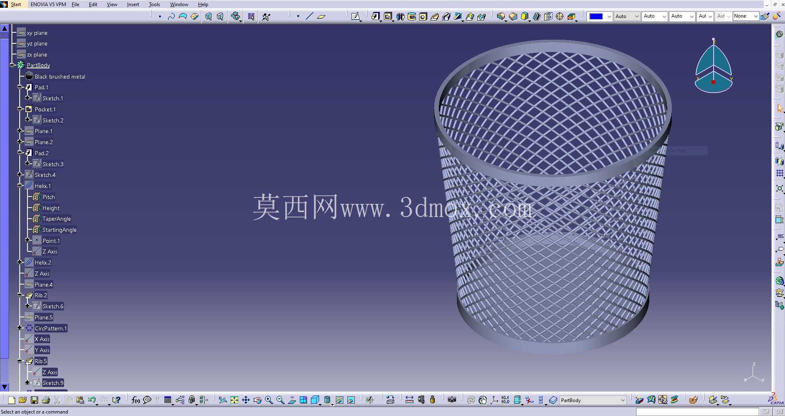
Task: Expand Sketch.1 under Pad.1
Action: coord(27,98)
